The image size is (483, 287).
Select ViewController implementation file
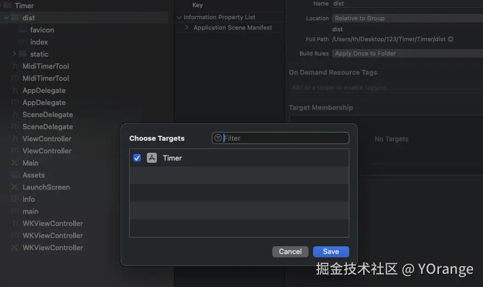[47, 151]
